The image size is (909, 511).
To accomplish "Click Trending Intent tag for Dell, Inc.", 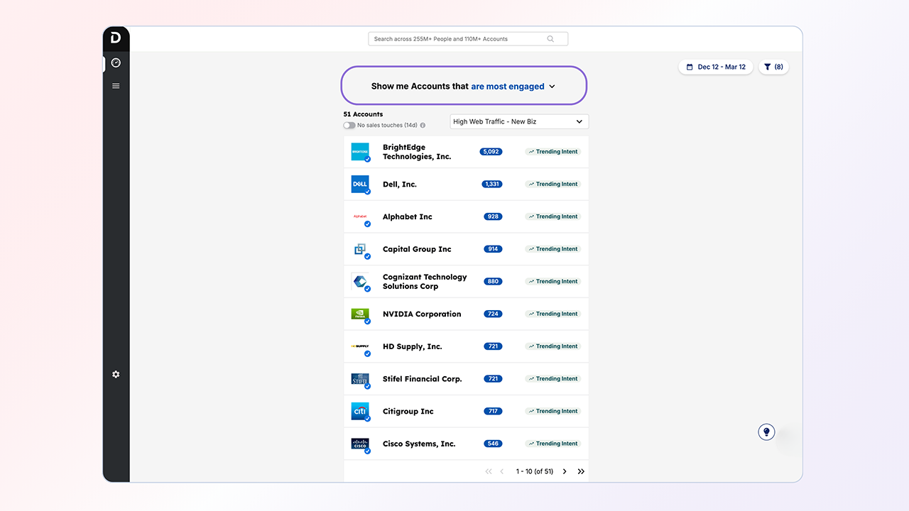I will click(x=553, y=184).
